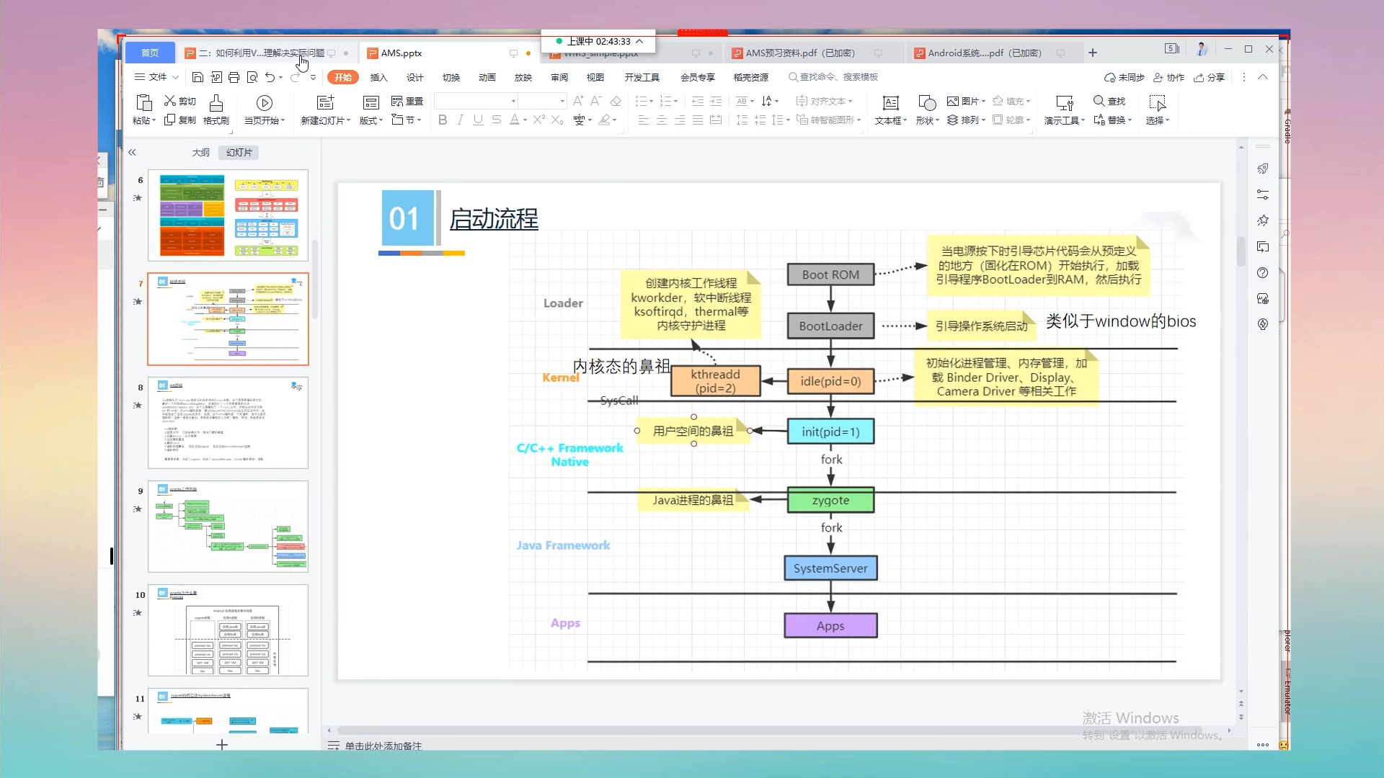Open the font name combo box
The width and height of the screenshot is (1384, 778).
pos(513,101)
